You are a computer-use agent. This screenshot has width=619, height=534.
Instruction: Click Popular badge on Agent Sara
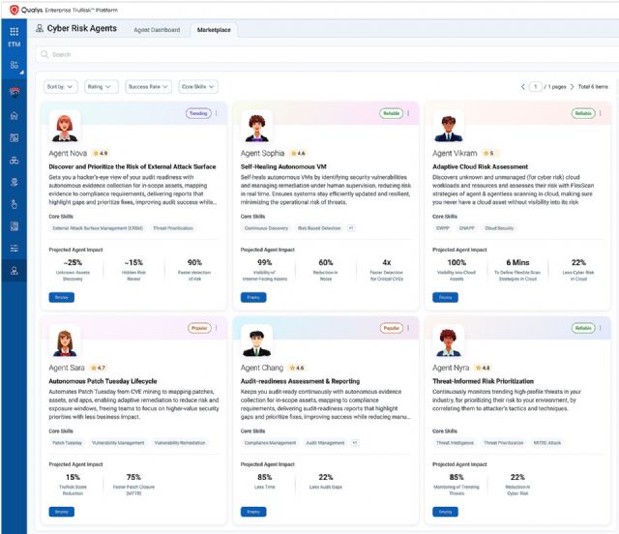[x=199, y=328]
